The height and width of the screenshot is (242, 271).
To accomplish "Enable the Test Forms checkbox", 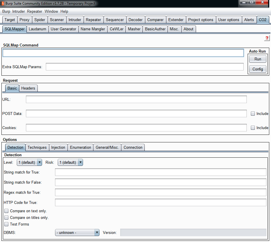I will [x=6, y=224].
